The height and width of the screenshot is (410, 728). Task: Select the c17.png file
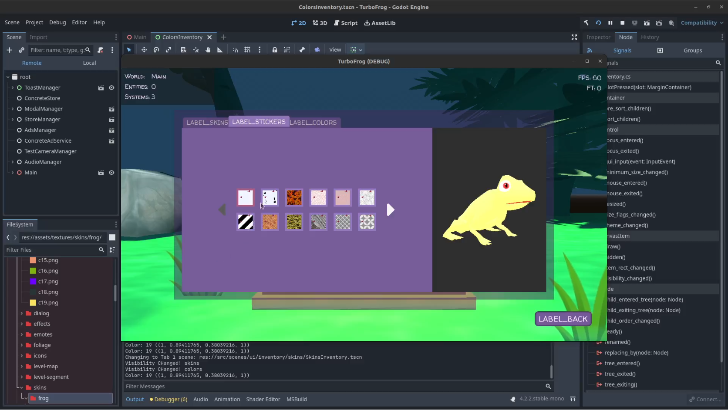(x=48, y=282)
